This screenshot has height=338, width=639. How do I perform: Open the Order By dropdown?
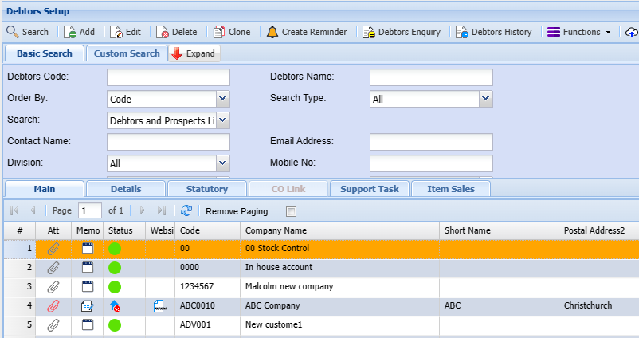click(x=223, y=100)
